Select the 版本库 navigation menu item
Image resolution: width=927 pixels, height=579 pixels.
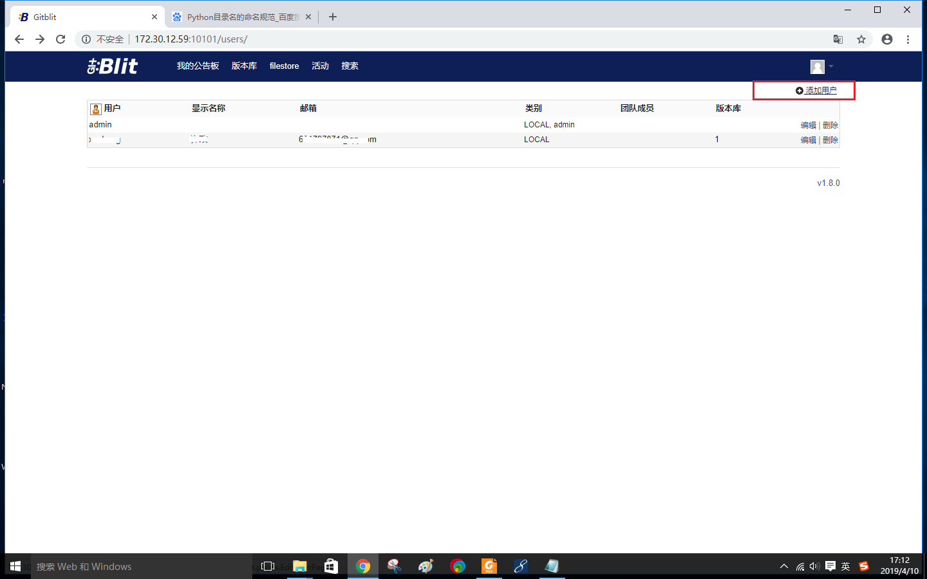click(x=244, y=66)
